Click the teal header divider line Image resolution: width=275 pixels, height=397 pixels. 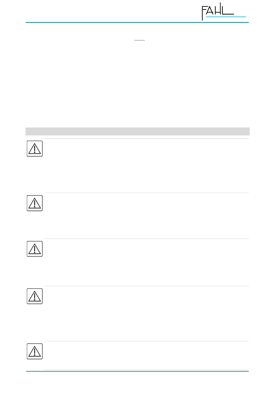click(x=137, y=22)
